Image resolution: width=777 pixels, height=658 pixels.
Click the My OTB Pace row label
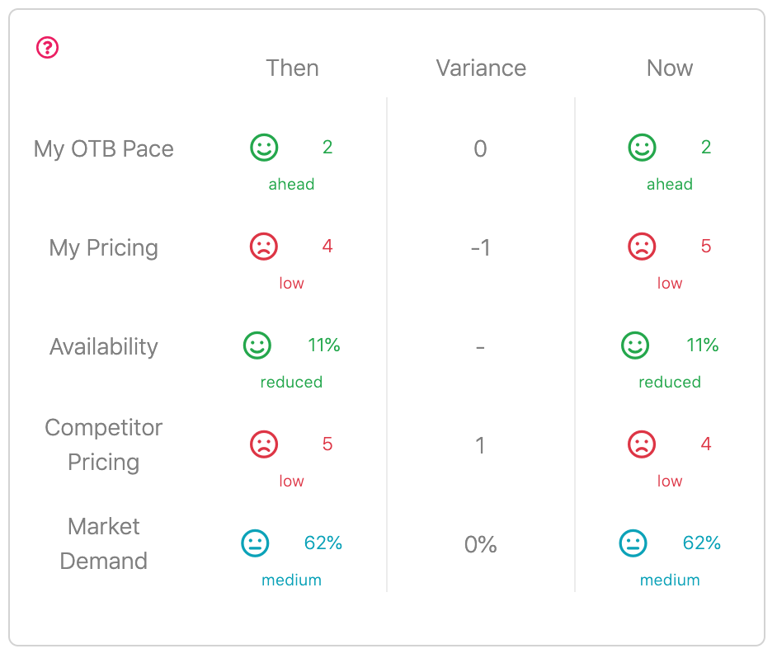click(x=104, y=148)
